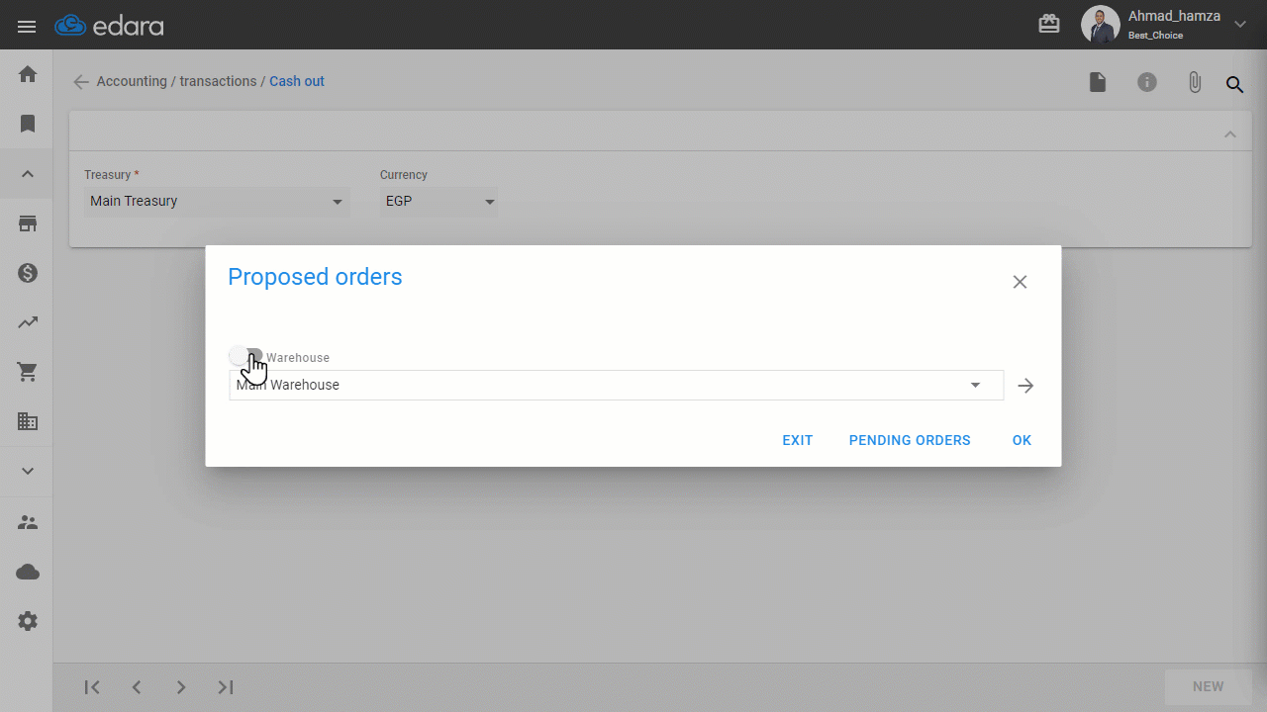Open the gift icon in top bar
The height and width of the screenshot is (712, 1267).
coord(1049,24)
